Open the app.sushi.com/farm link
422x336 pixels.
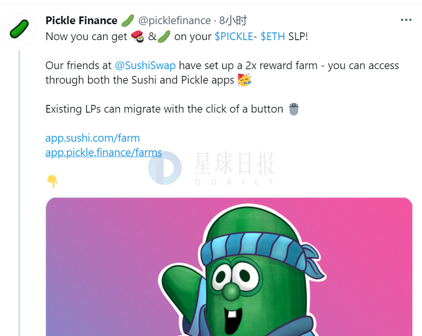pos(93,138)
